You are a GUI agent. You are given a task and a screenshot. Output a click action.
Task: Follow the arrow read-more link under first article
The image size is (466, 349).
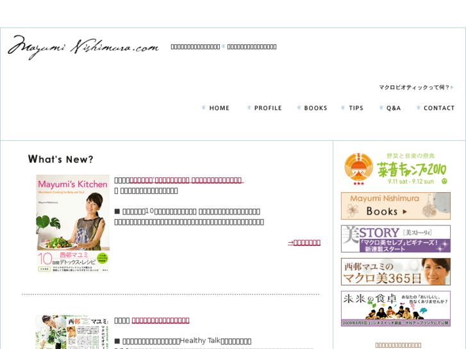[304, 243]
